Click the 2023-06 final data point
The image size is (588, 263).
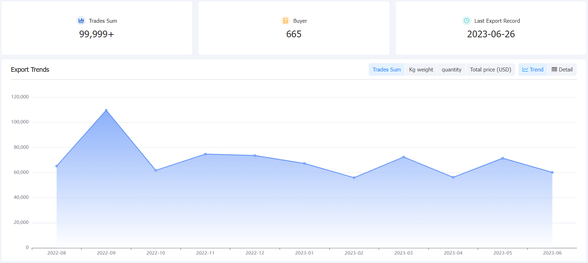pyautogui.click(x=552, y=172)
